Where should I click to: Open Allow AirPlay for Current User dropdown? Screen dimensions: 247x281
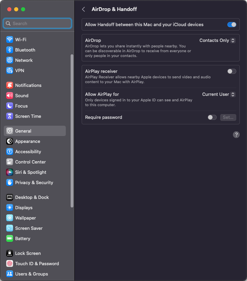point(219,94)
